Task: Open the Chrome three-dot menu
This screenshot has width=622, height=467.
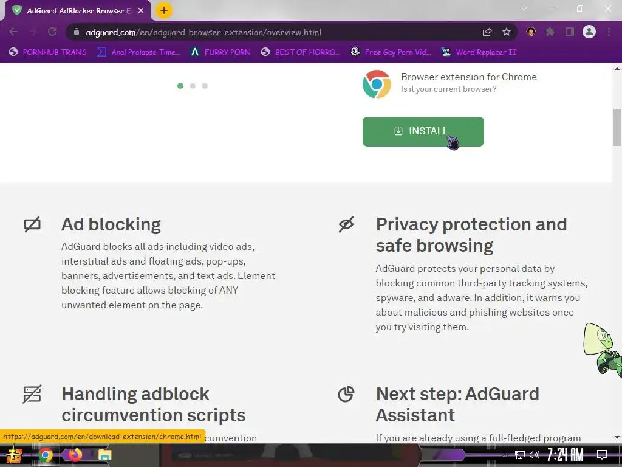Action: (609, 32)
